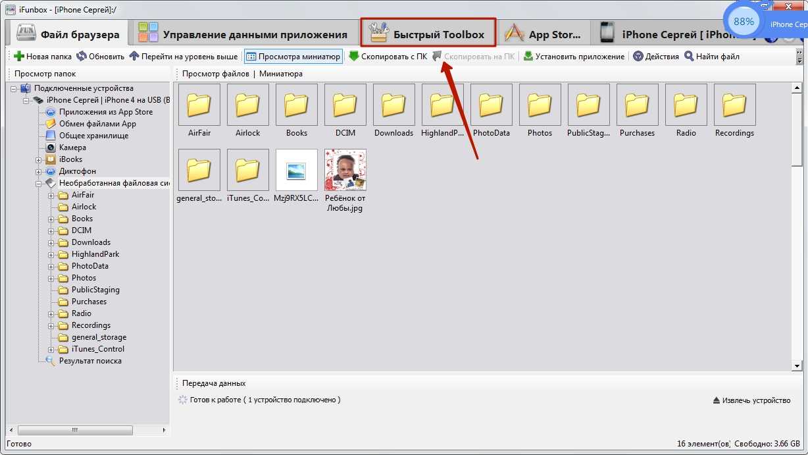Open the Управление данными приложения tab
Viewport: 808px width, 455px height.
(243, 34)
